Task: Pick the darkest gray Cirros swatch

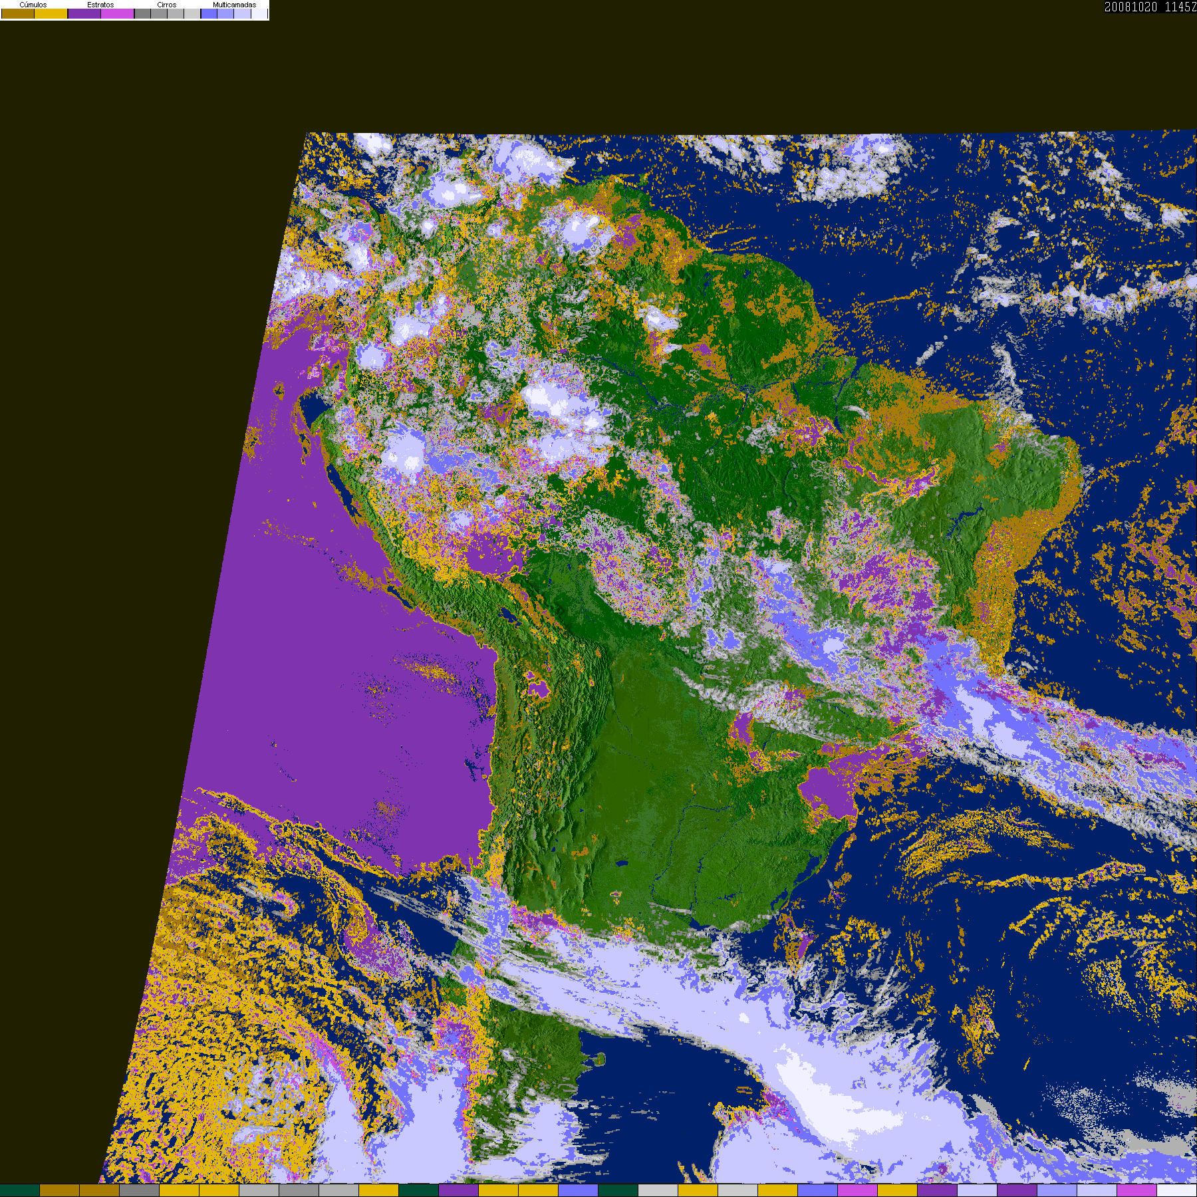Action: click(x=142, y=13)
